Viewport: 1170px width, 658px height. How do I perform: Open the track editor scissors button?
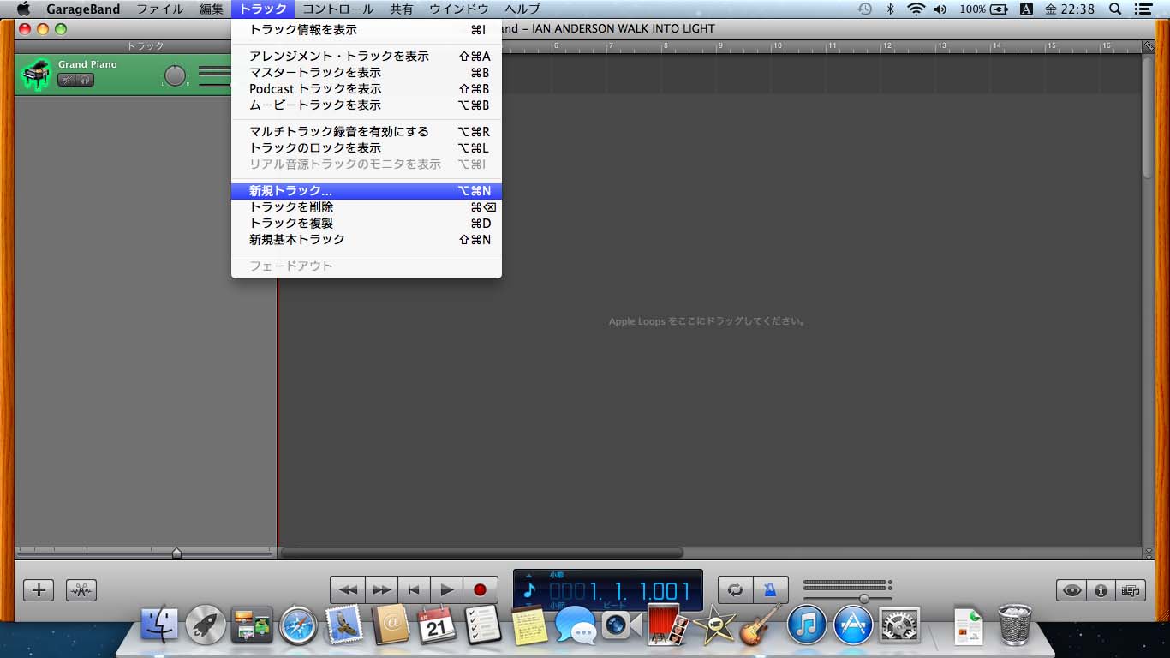pos(81,589)
